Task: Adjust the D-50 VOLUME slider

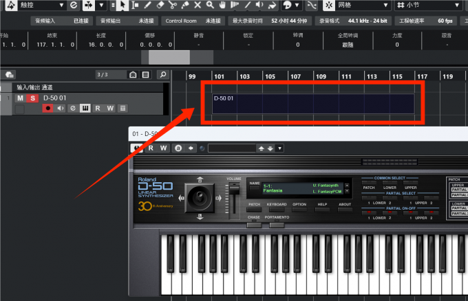Action: click(234, 189)
